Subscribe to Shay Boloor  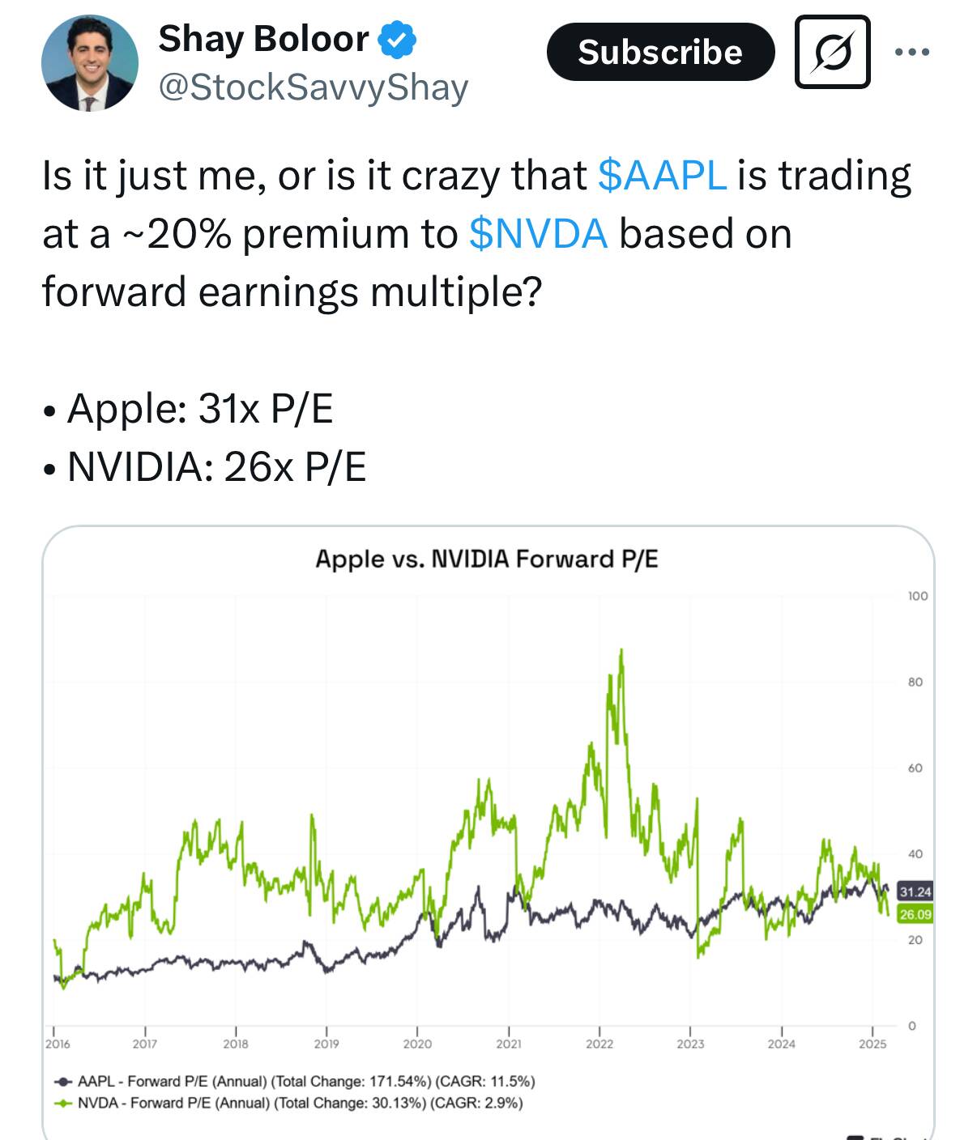[x=660, y=52]
